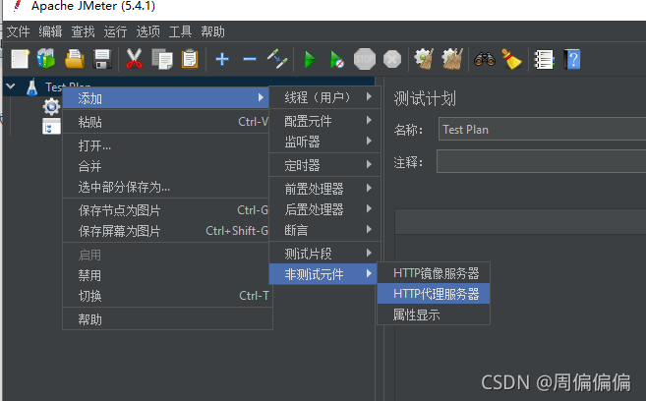This screenshot has height=401, width=646.
Task: Open the 查找 menu
Action: [x=83, y=31]
